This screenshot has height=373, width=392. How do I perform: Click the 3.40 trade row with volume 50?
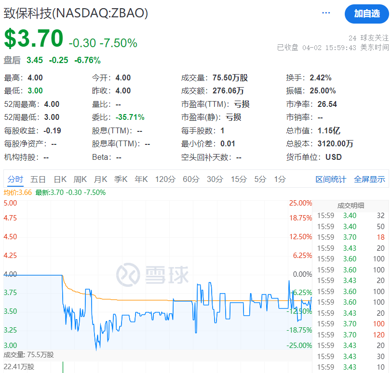351,227
